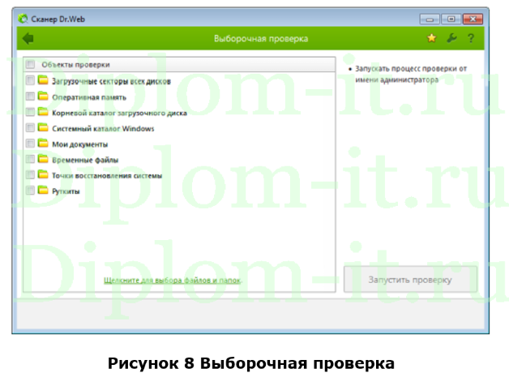This screenshot has height=373, width=509.
Task: Tick the Временные файлы checkbox
Action: pyautogui.click(x=30, y=160)
